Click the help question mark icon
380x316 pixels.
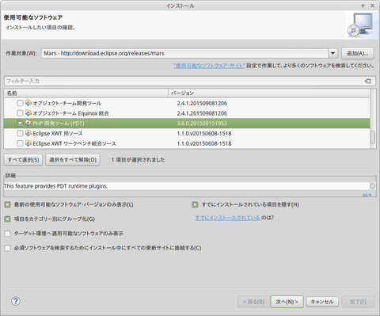tap(16, 301)
